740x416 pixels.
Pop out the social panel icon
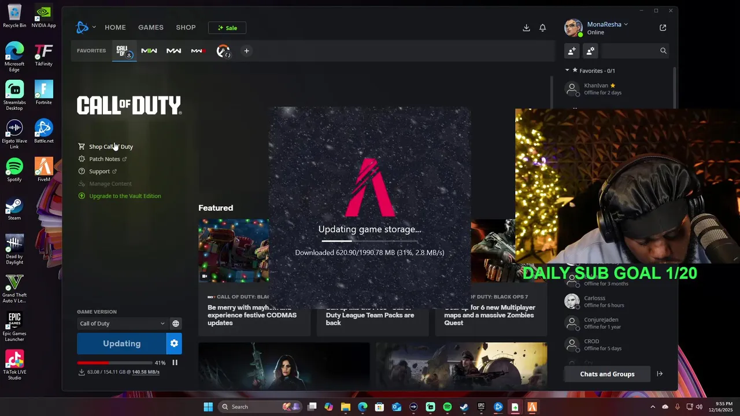[x=663, y=28]
